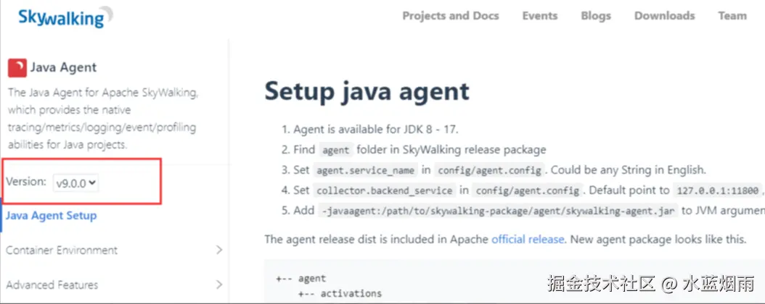Click 'Agent is available for JDK 8 - 17'
This screenshot has width=765, height=304.
(376, 130)
